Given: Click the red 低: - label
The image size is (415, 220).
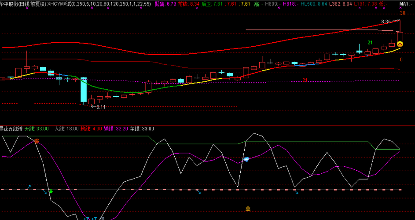Looking at the screenshot, I should tap(383, 4).
